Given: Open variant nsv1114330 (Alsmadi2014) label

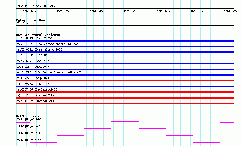Looking at the screenshot, I should click(x=36, y=101).
